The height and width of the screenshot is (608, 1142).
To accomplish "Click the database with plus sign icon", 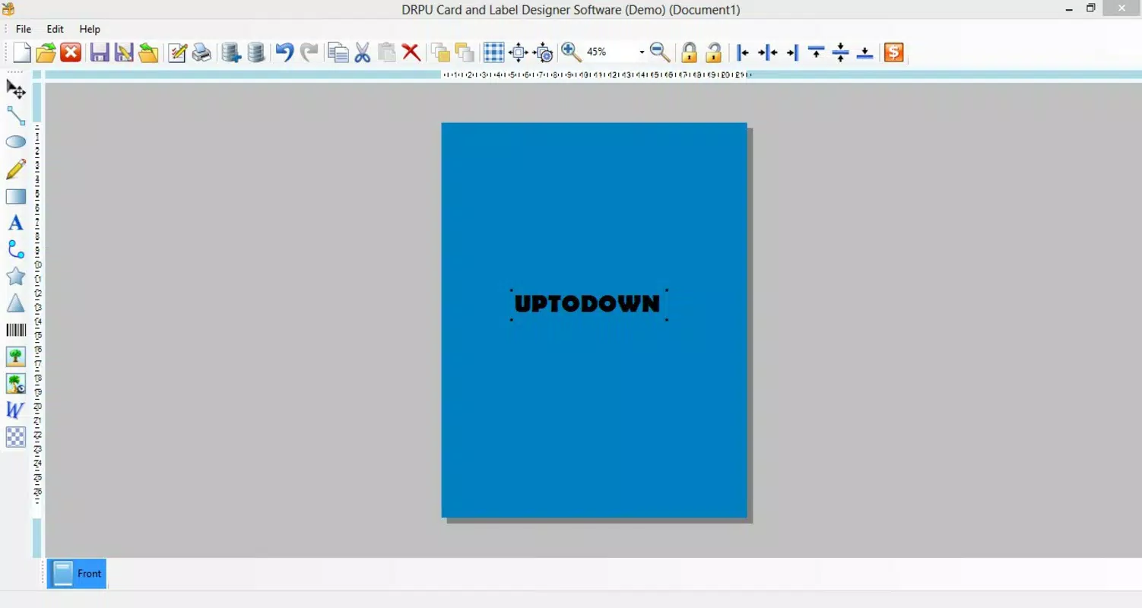I will point(231,52).
